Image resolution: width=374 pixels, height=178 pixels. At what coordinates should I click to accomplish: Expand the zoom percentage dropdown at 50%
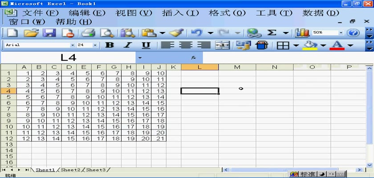click(341, 33)
